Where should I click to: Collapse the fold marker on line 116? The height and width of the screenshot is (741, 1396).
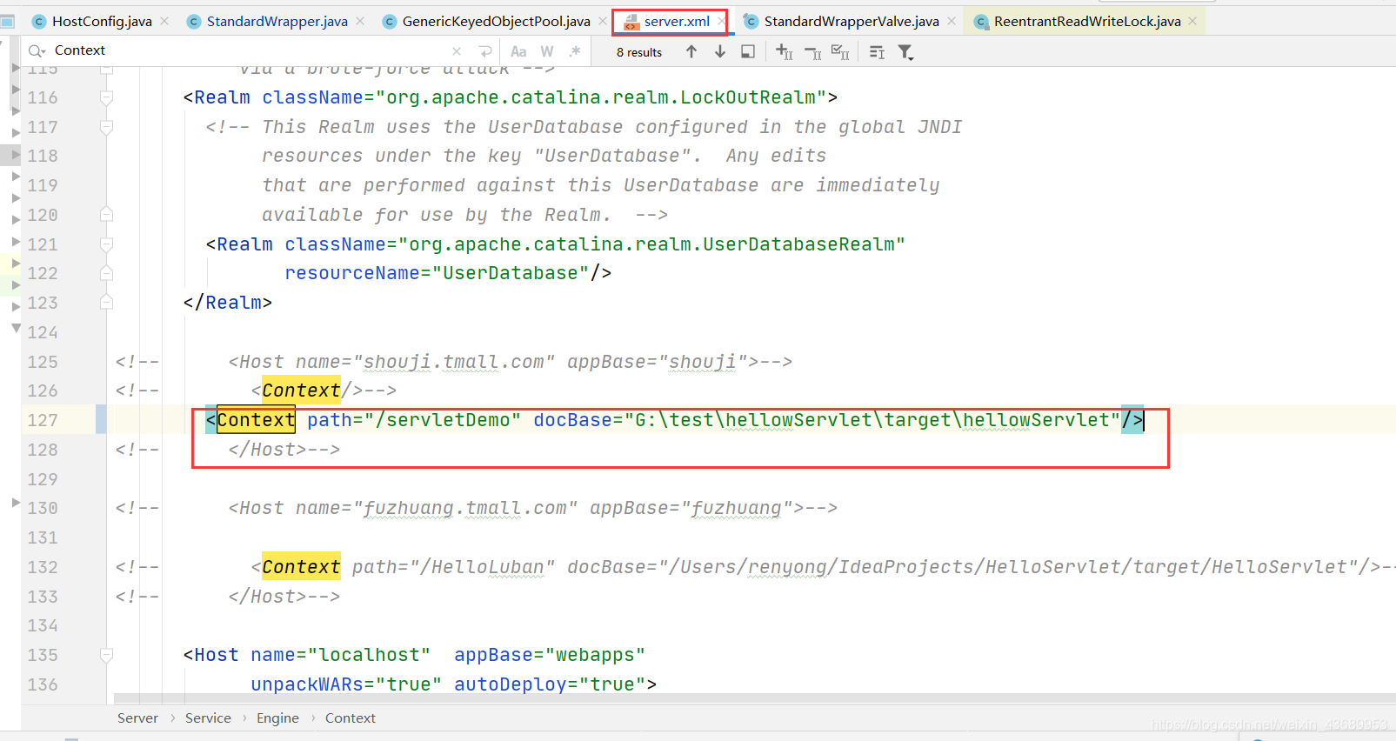tap(106, 97)
